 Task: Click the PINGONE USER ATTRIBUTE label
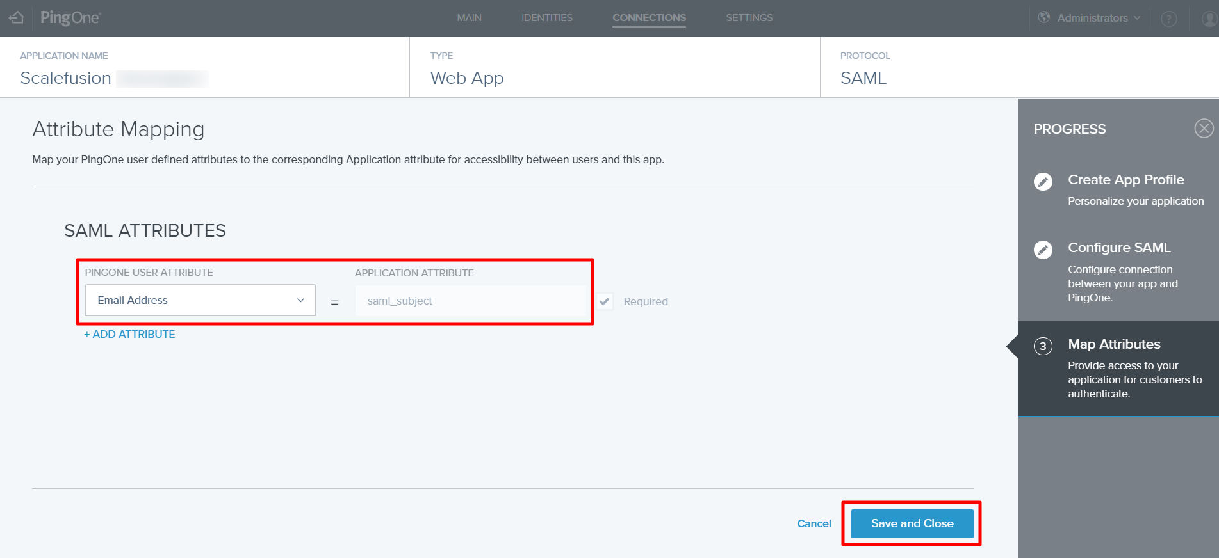tap(149, 272)
